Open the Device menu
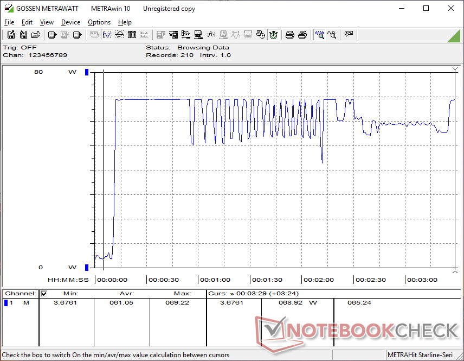 click(70, 22)
